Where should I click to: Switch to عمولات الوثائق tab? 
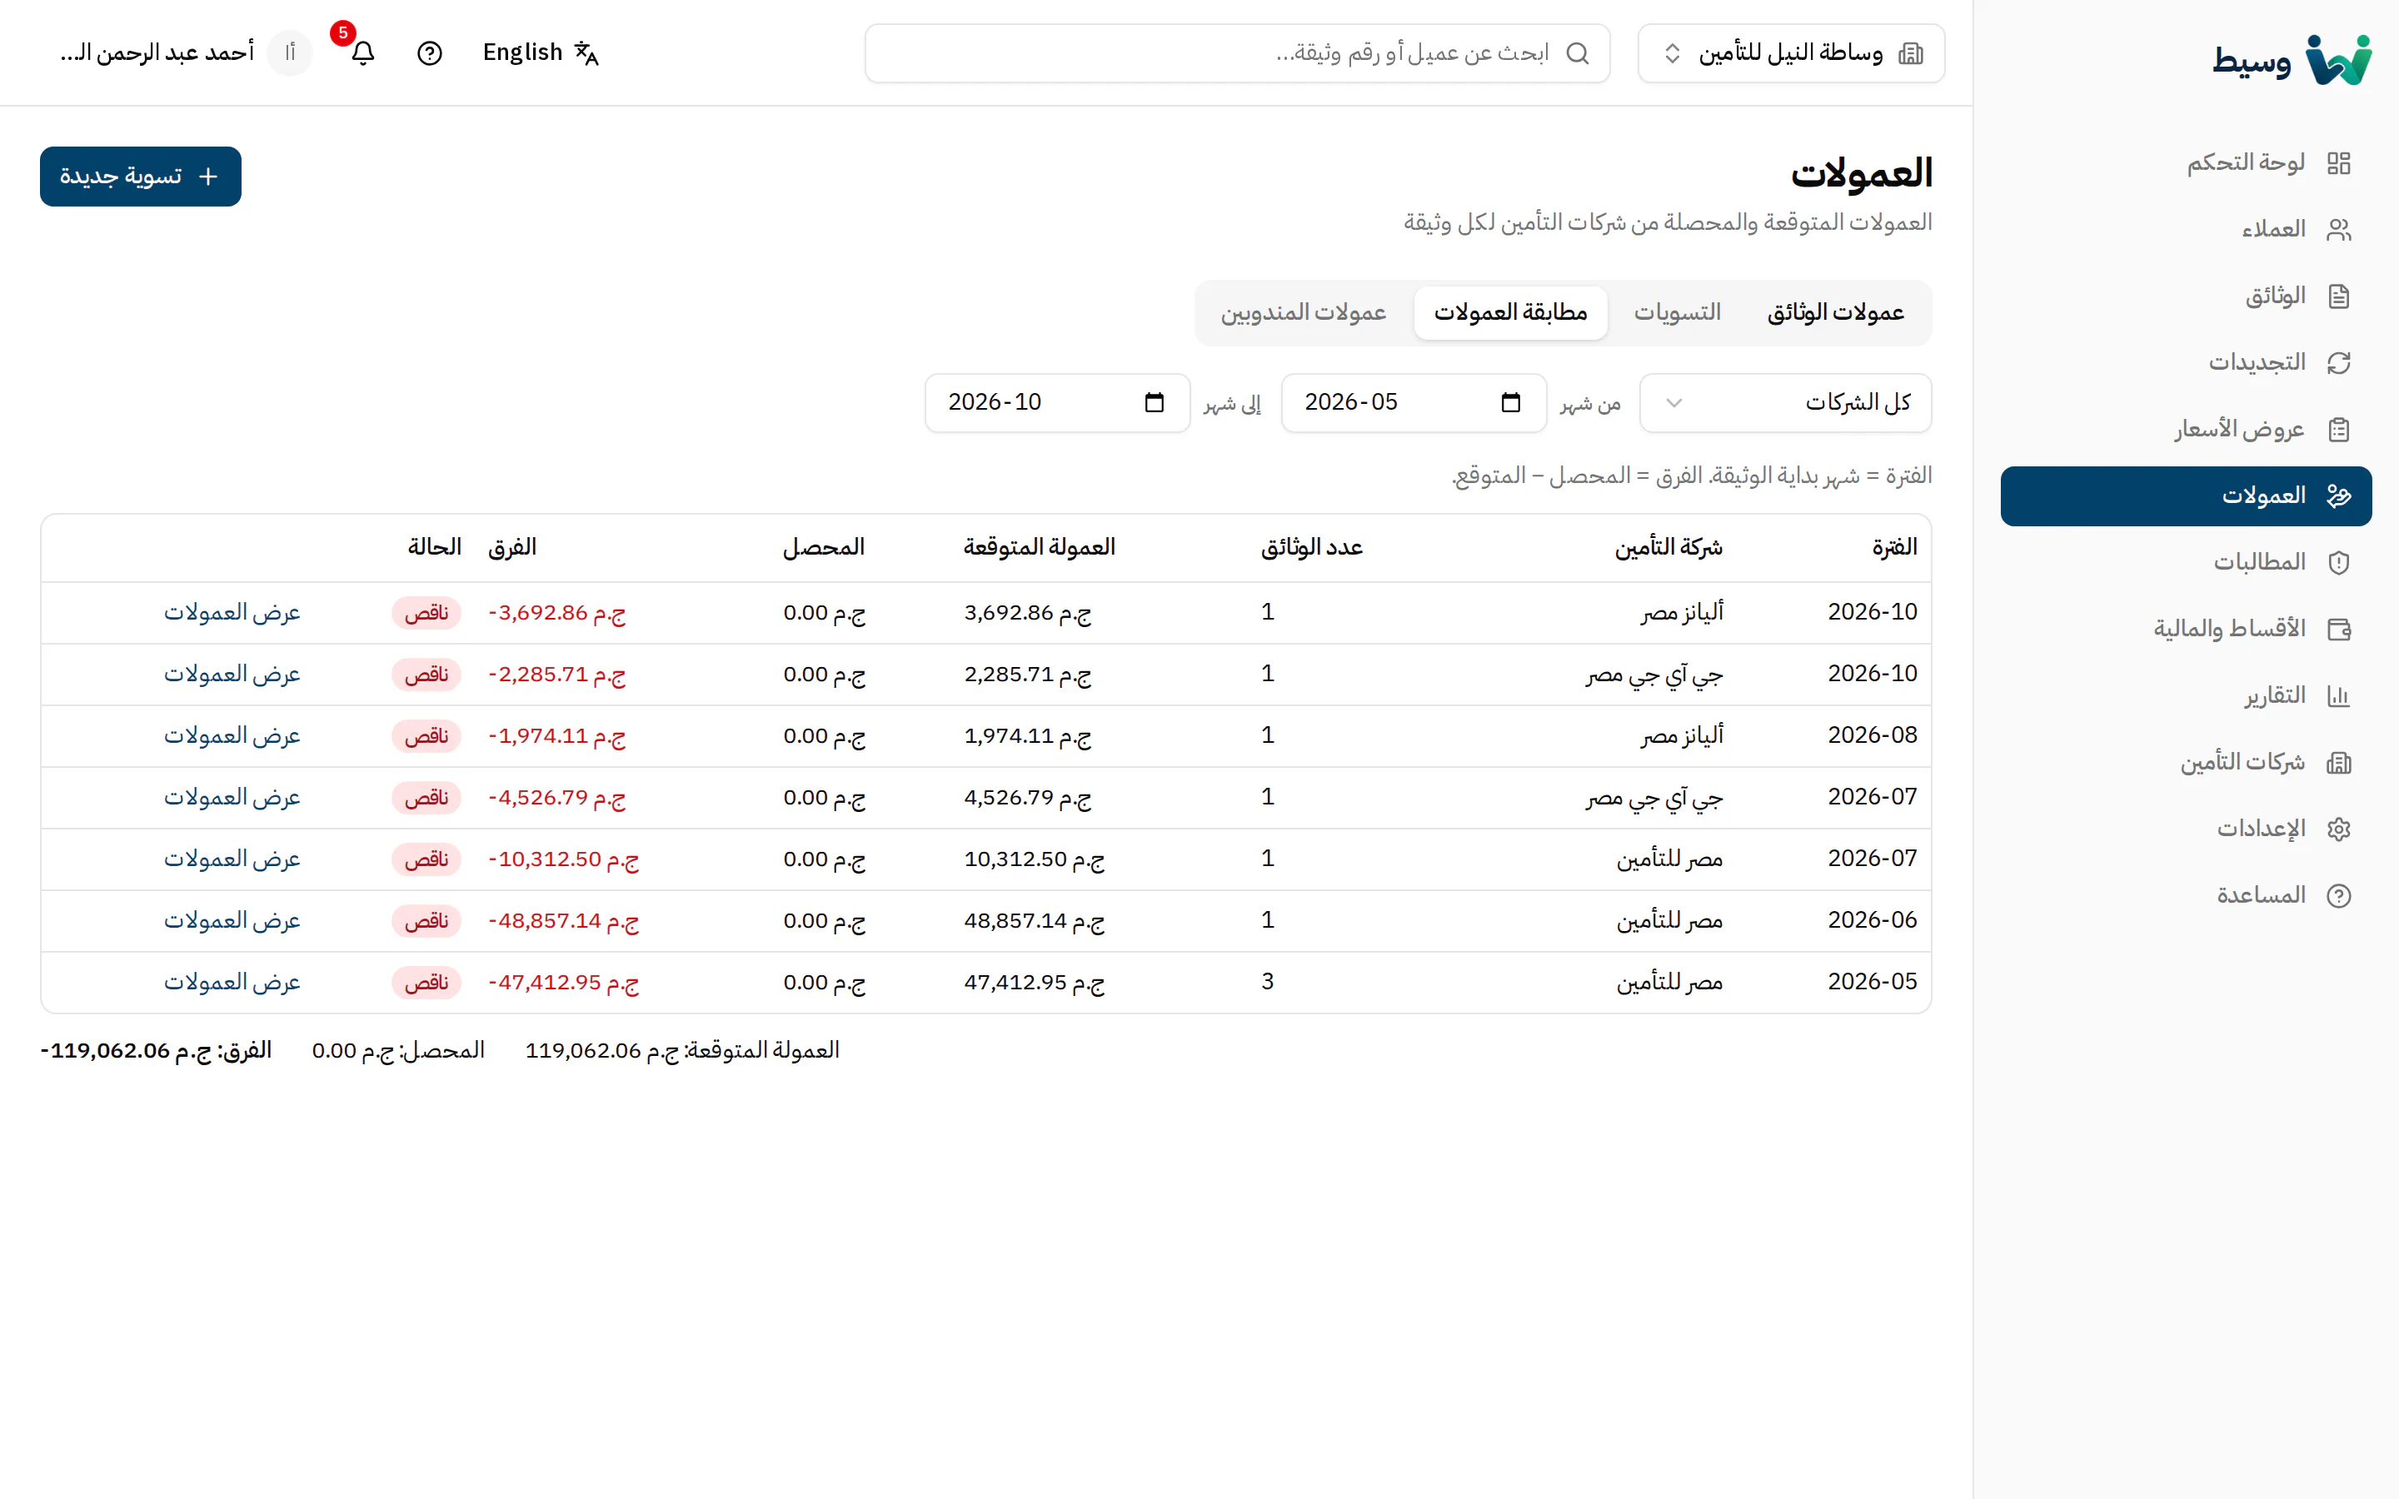[1835, 312]
